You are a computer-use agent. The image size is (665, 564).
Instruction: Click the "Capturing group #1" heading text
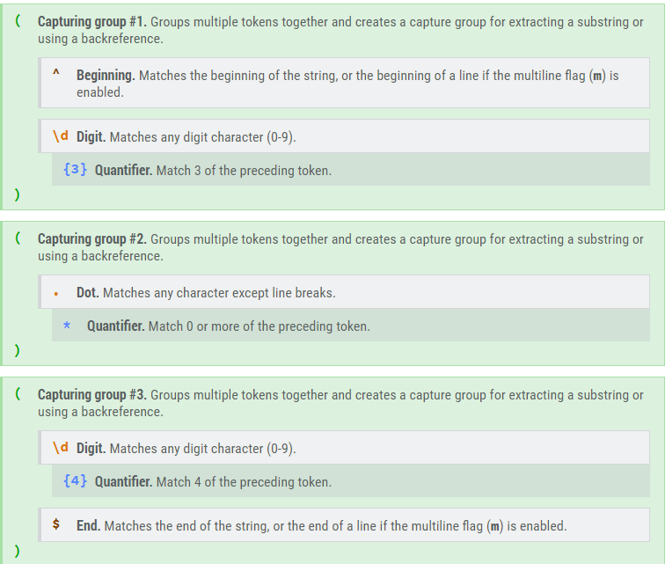91,22
